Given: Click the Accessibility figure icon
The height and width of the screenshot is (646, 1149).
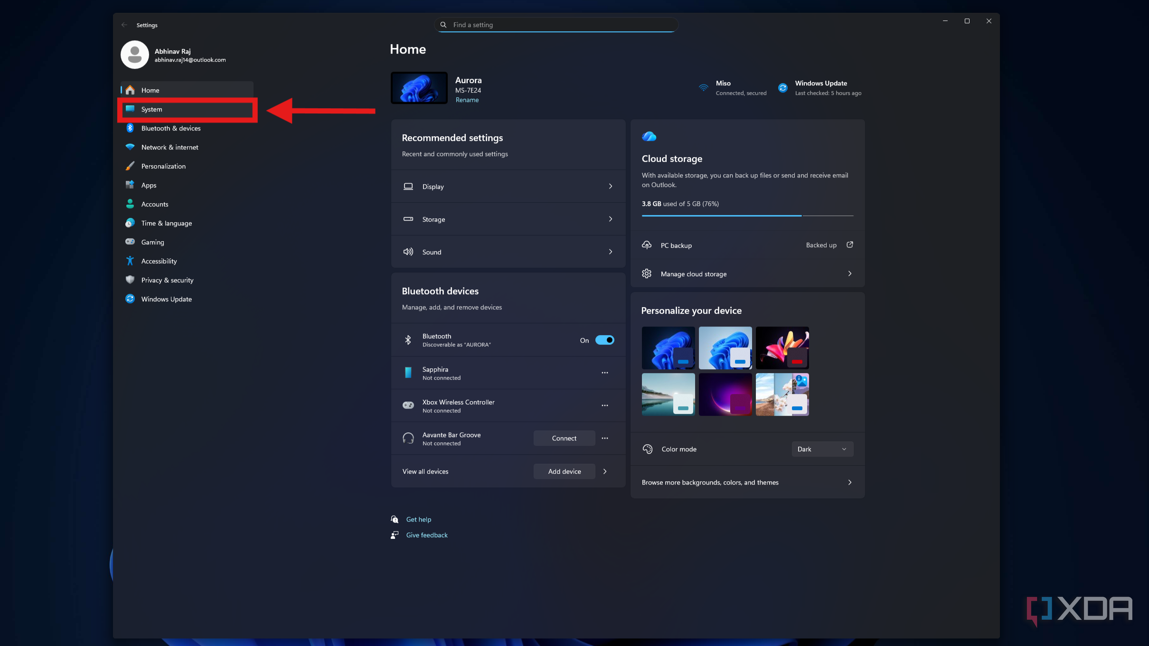Looking at the screenshot, I should 130,261.
